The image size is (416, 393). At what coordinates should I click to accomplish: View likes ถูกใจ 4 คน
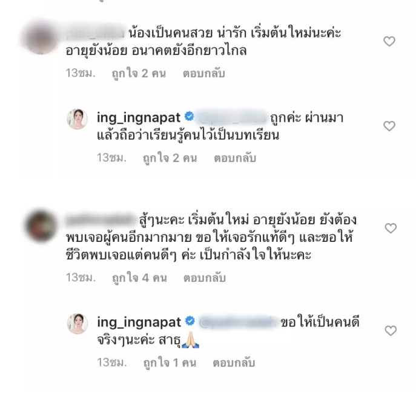(x=139, y=278)
